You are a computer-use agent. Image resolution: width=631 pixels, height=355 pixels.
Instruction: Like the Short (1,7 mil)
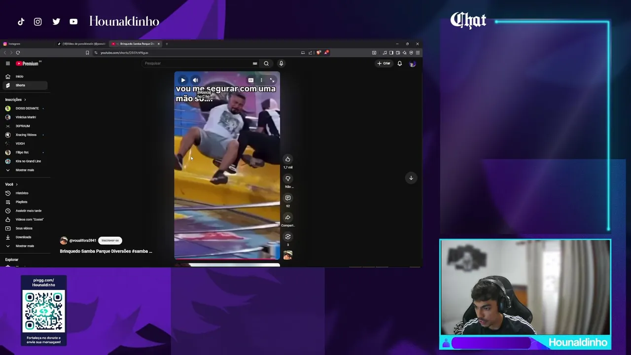(x=288, y=159)
